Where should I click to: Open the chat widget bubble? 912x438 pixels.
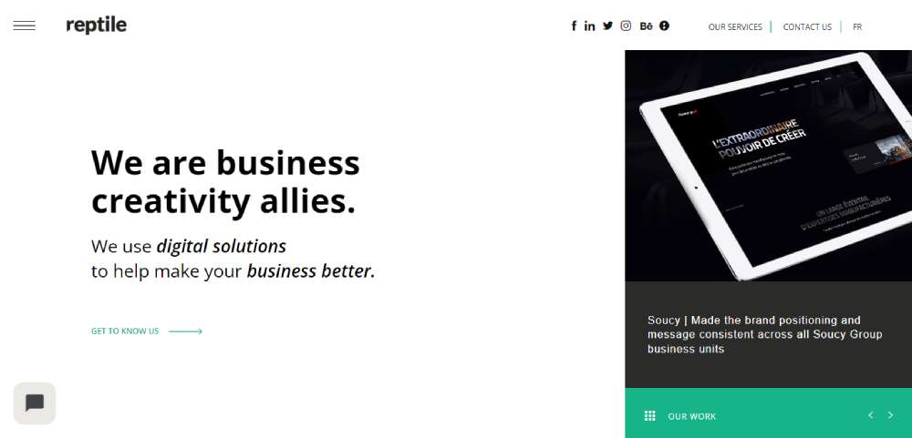click(x=35, y=402)
